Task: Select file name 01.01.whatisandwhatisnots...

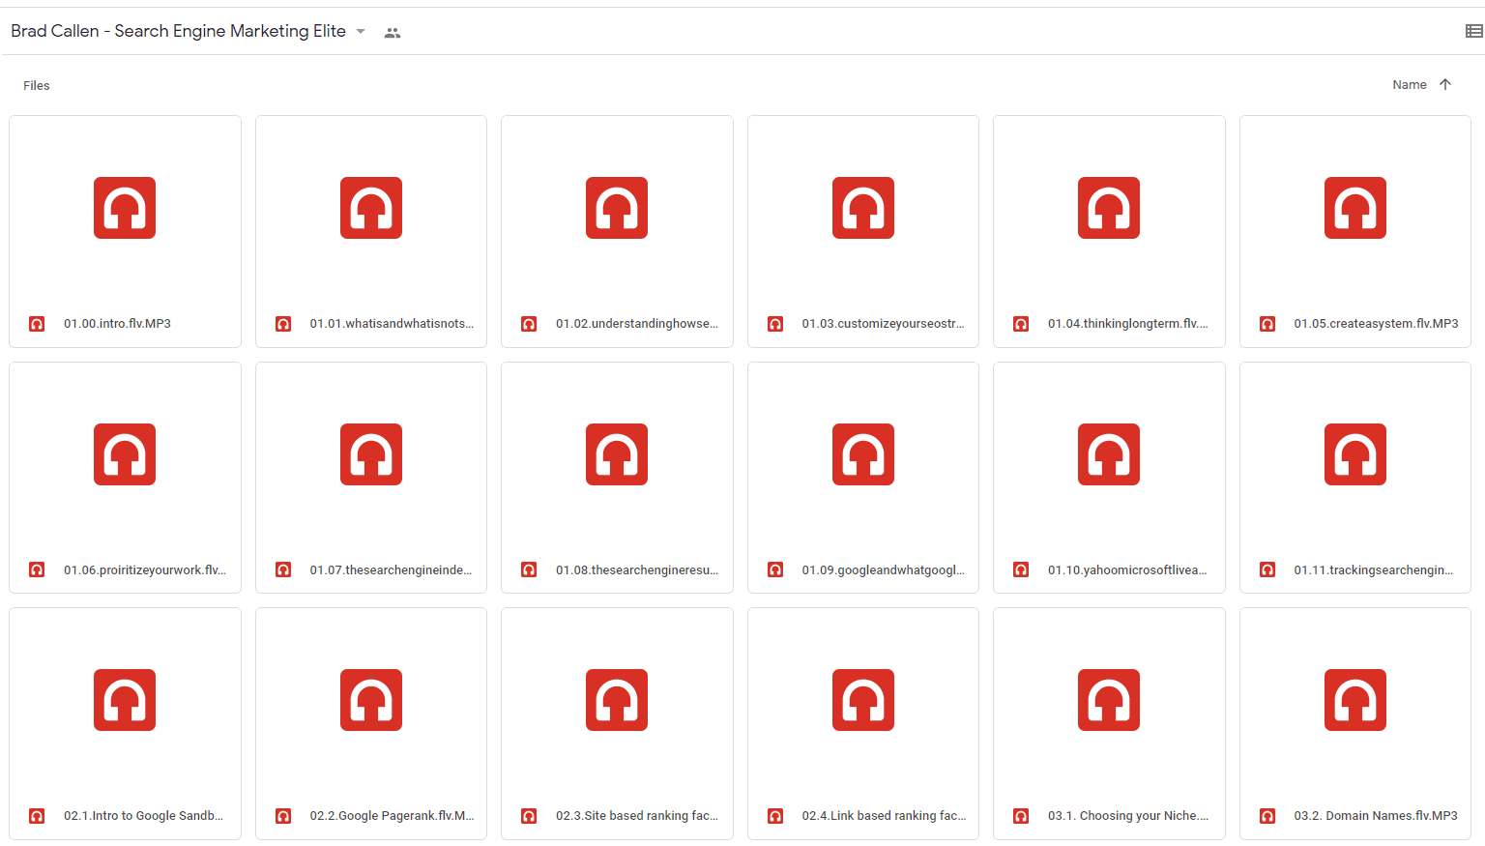Action: [x=392, y=324]
